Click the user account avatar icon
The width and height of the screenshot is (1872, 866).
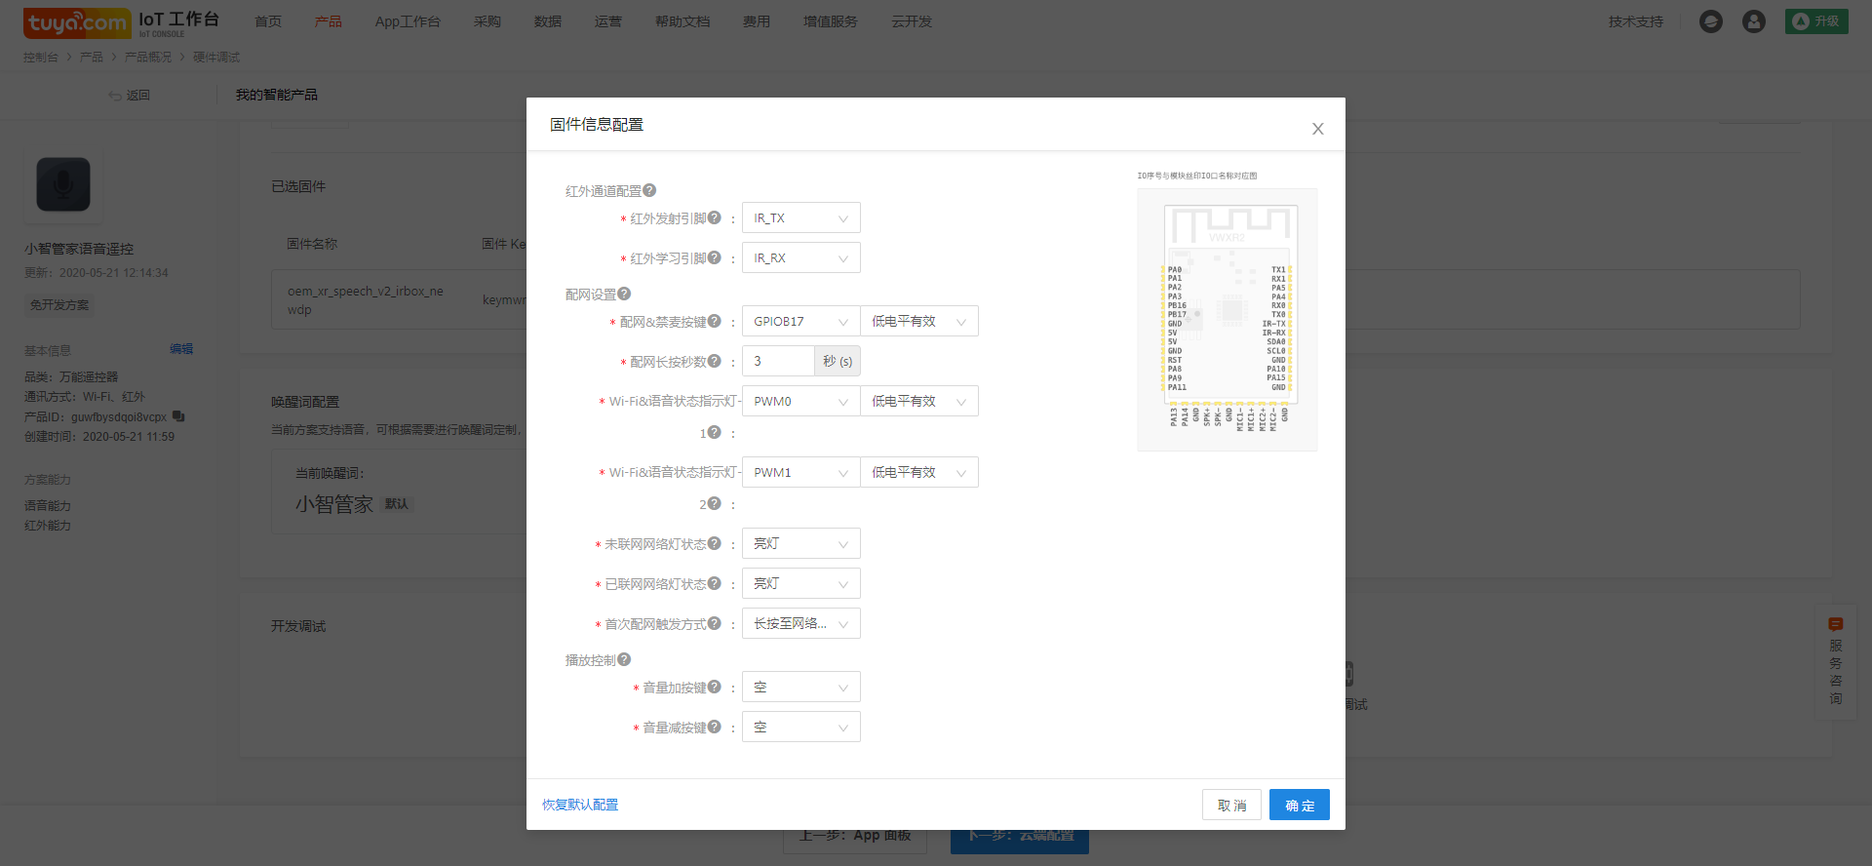pos(1753,21)
